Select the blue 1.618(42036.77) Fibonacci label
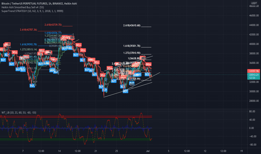Viewport: 261px width, 154px height. pyautogui.click(x=53, y=33)
